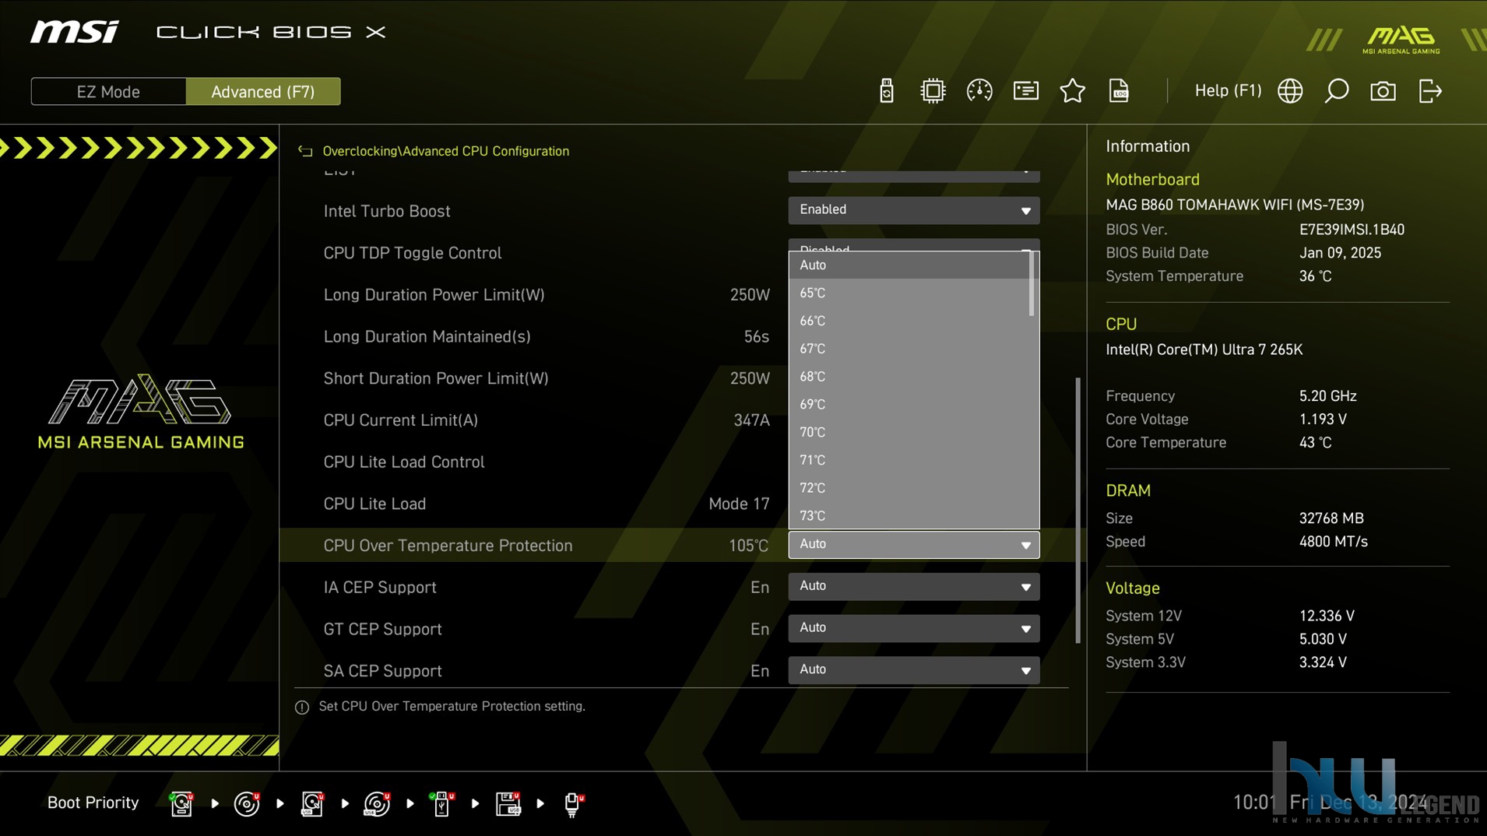
Task: Click the 347A current limit value
Action: [x=751, y=420]
